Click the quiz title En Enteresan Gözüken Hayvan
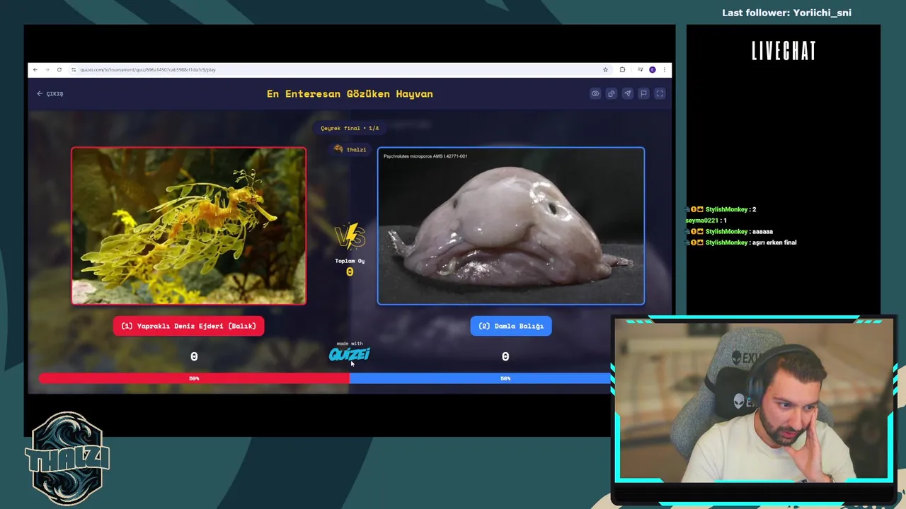Image resolution: width=906 pixels, height=509 pixels. tap(350, 93)
